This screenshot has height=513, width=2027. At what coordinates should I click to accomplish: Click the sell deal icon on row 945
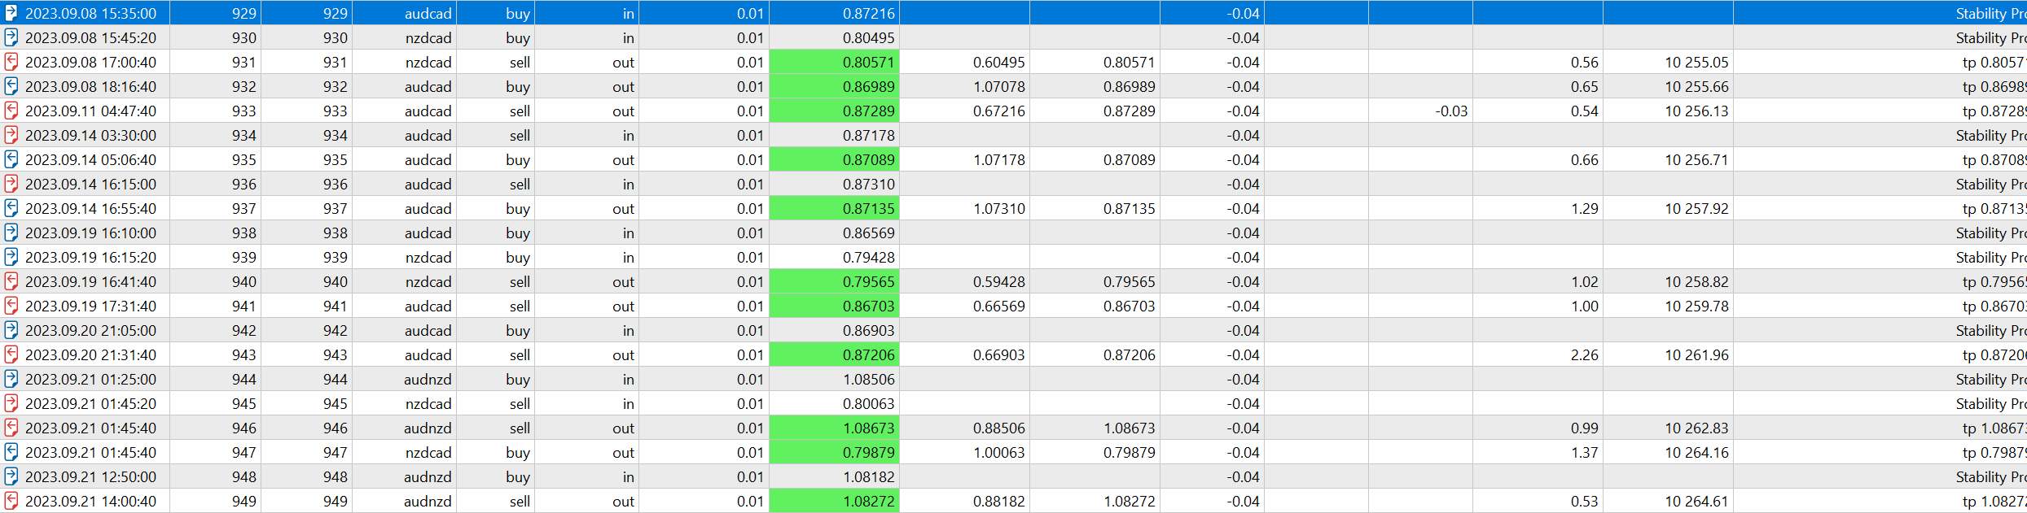click(x=11, y=403)
